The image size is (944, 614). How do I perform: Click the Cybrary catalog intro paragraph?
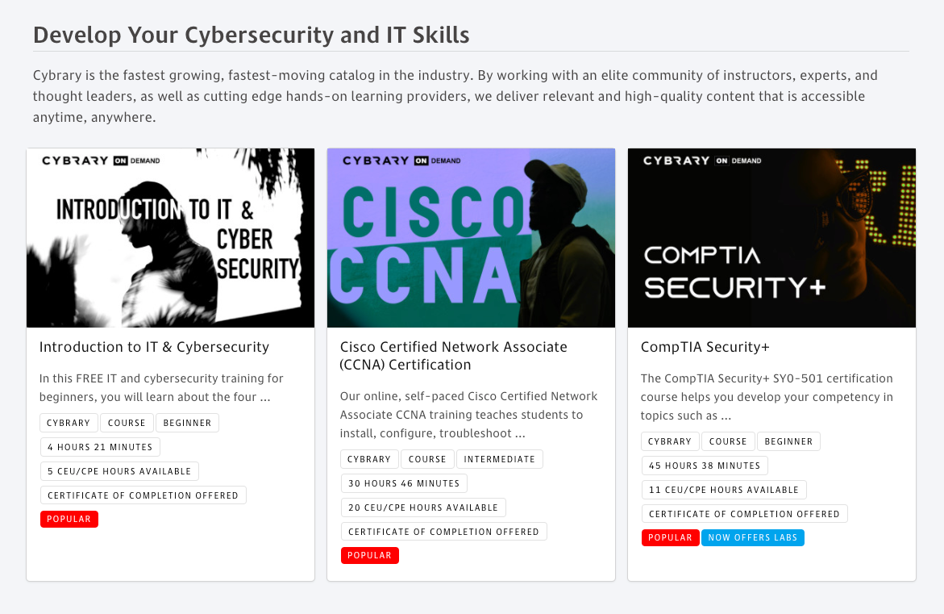[x=455, y=96]
